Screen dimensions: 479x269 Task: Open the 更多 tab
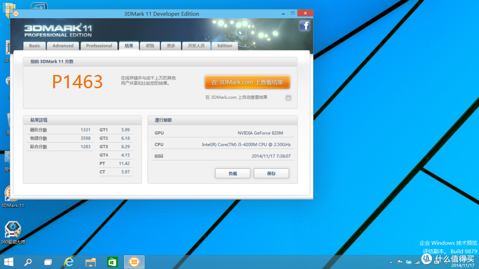pyautogui.click(x=171, y=46)
